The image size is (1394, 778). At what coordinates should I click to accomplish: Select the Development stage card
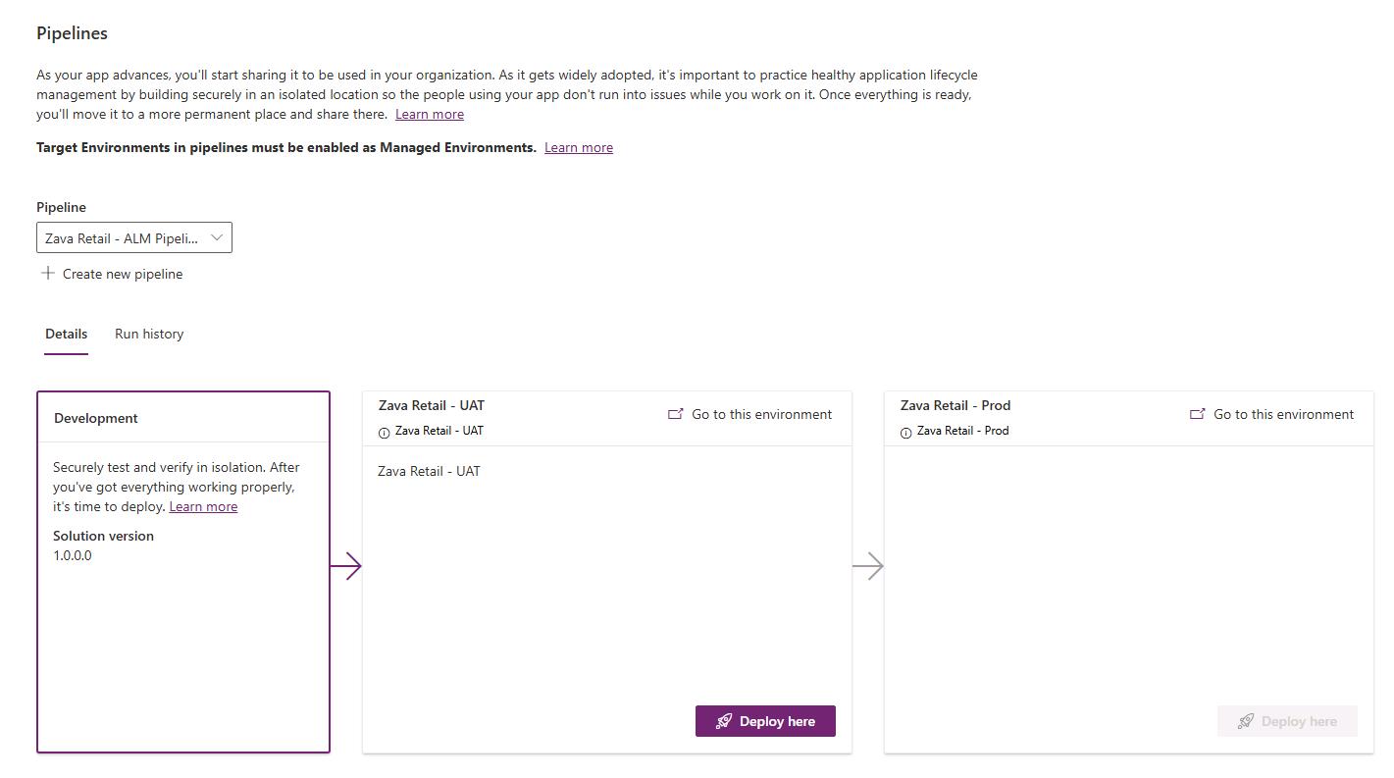pos(183,572)
